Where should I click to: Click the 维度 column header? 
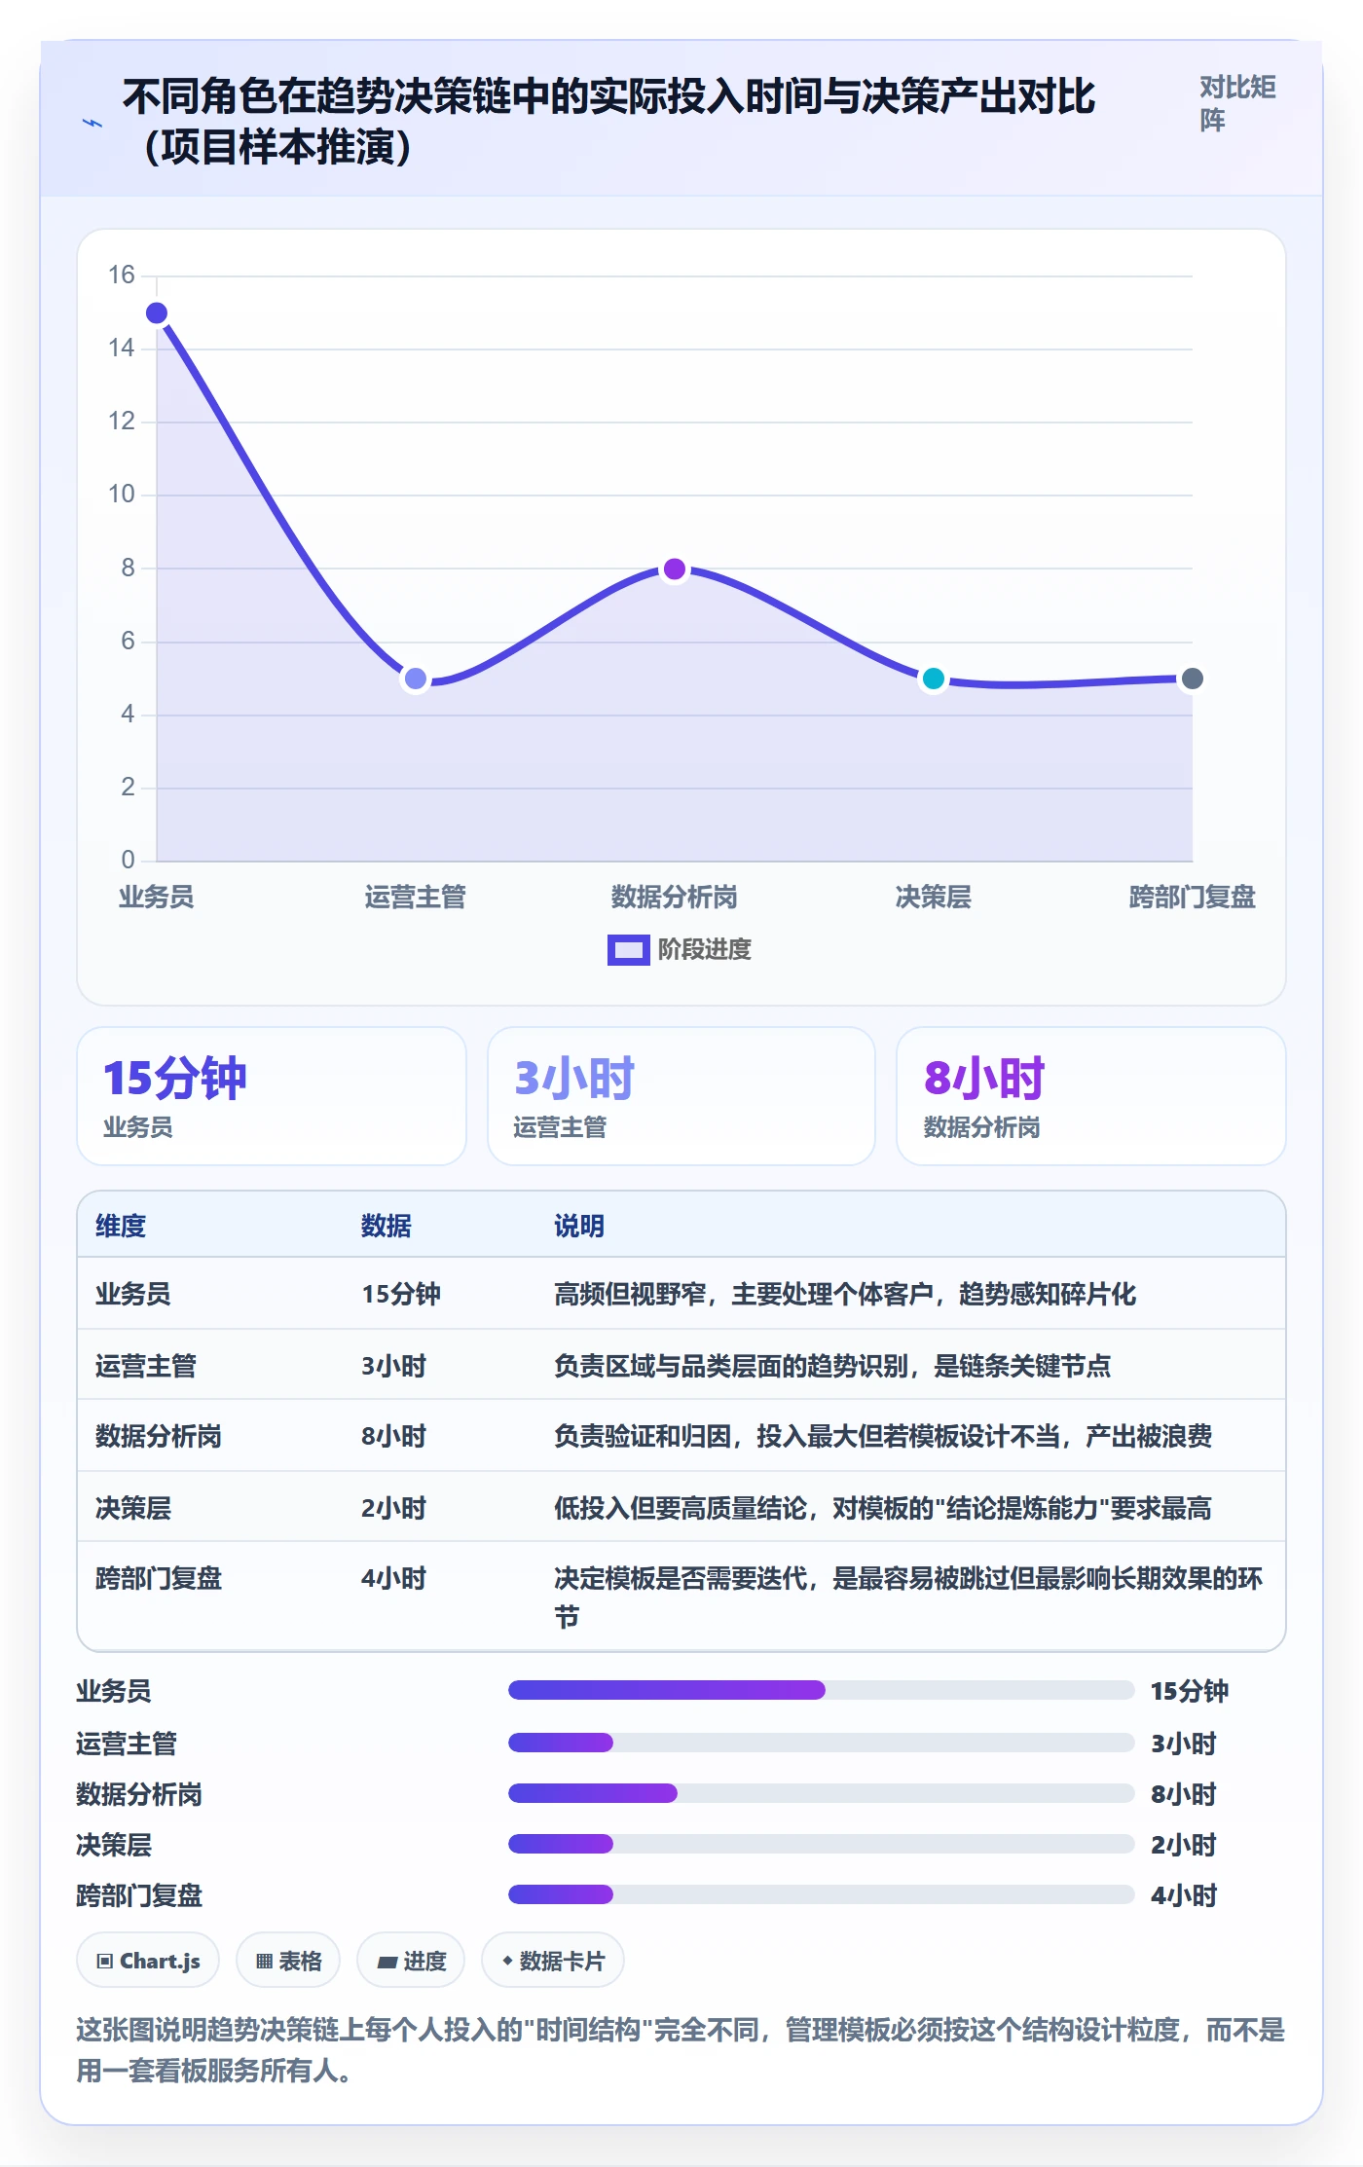pyautogui.click(x=121, y=1226)
